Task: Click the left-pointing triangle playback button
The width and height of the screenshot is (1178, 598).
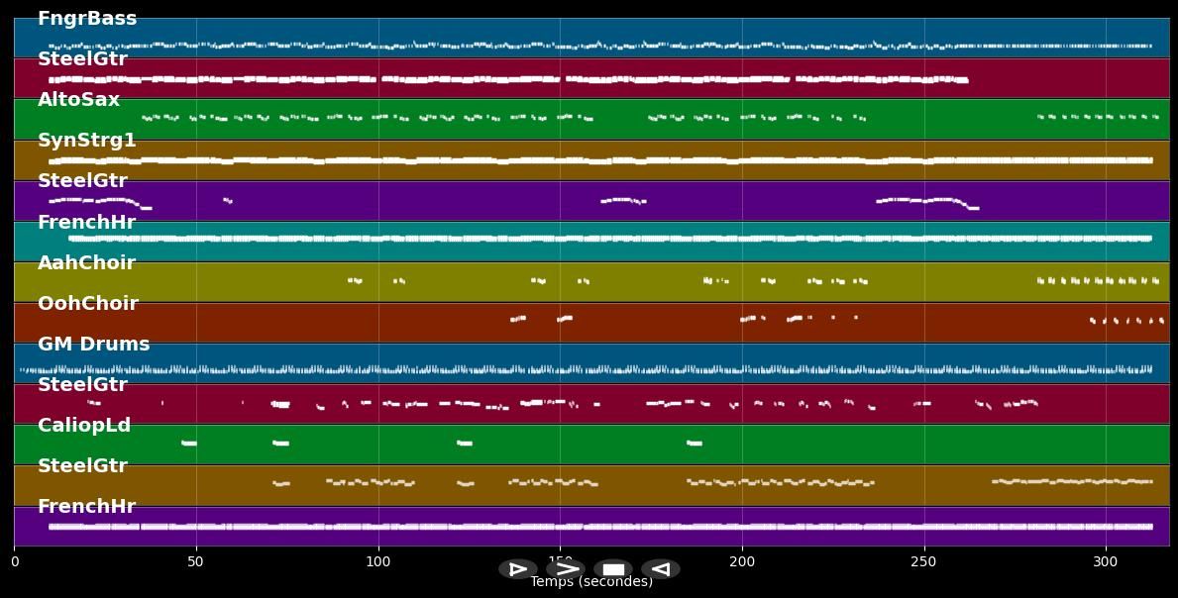Action: 660,569
